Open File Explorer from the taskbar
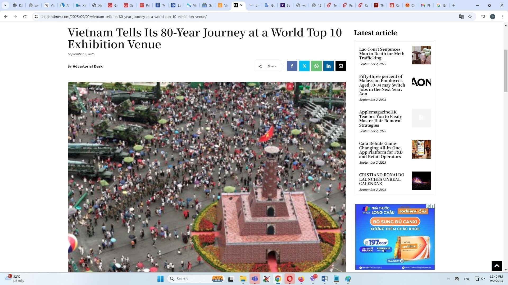This screenshot has height=285, width=508. 243,279
